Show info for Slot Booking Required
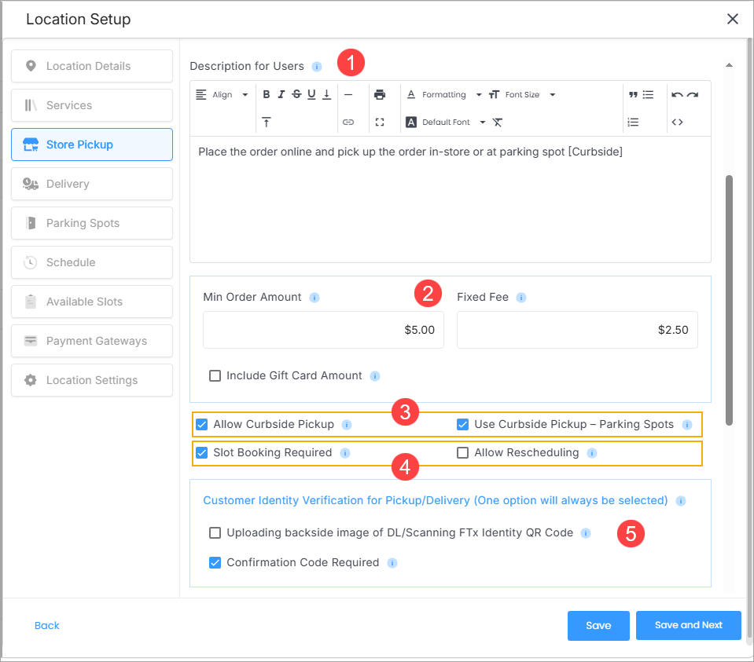The image size is (754, 662). 345,453
